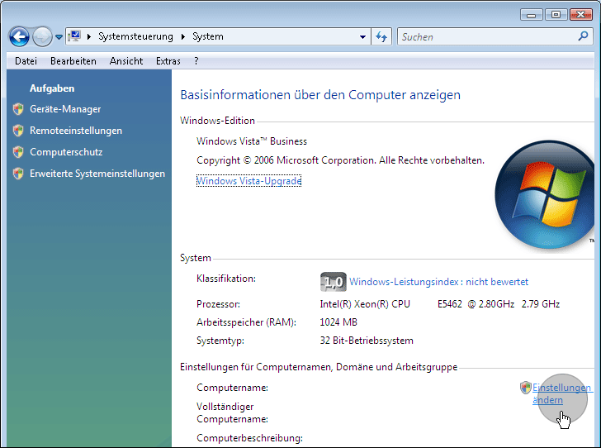
Task: Click the Windows Vista™ Business edition text
Action: point(252,141)
